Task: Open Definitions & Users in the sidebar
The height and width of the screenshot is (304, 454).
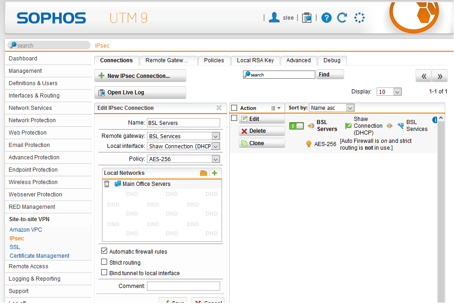Action: pyautogui.click(x=33, y=83)
